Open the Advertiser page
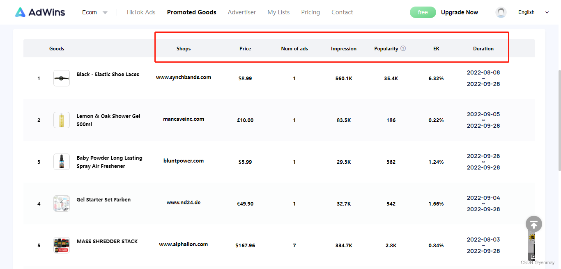The width and height of the screenshot is (561, 269). (x=242, y=12)
